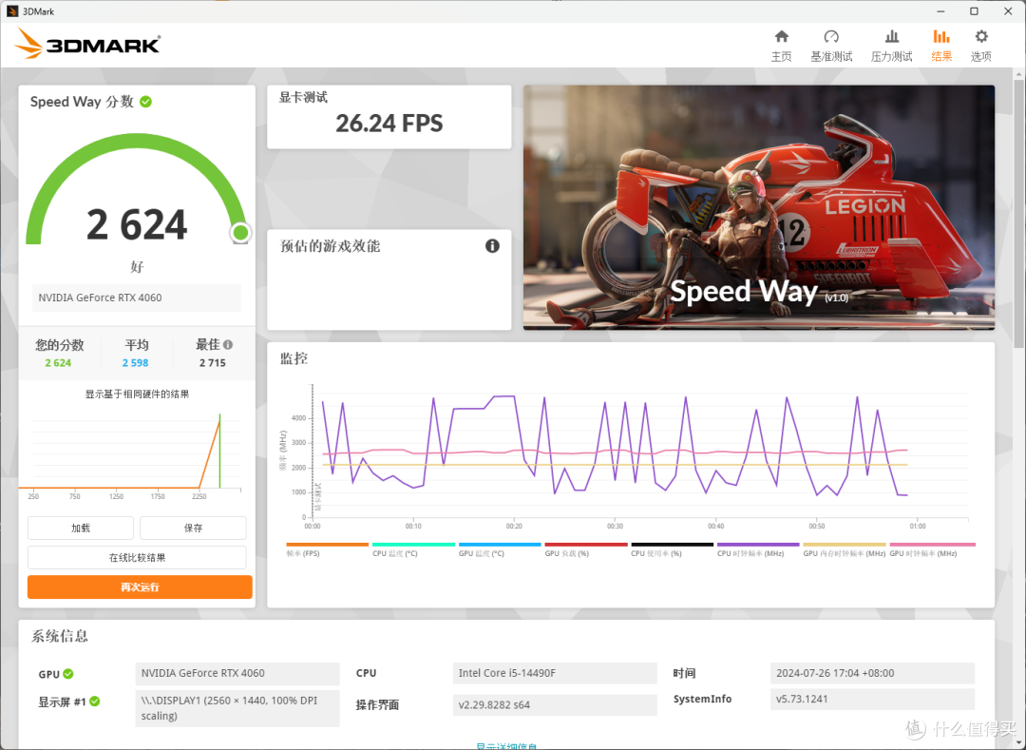Click your score value 2 624 in green
1026x750 pixels.
pyautogui.click(x=58, y=362)
